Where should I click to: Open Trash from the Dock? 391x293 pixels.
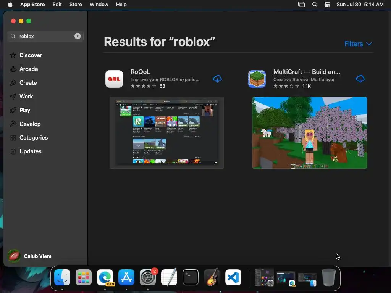[329, 277]
